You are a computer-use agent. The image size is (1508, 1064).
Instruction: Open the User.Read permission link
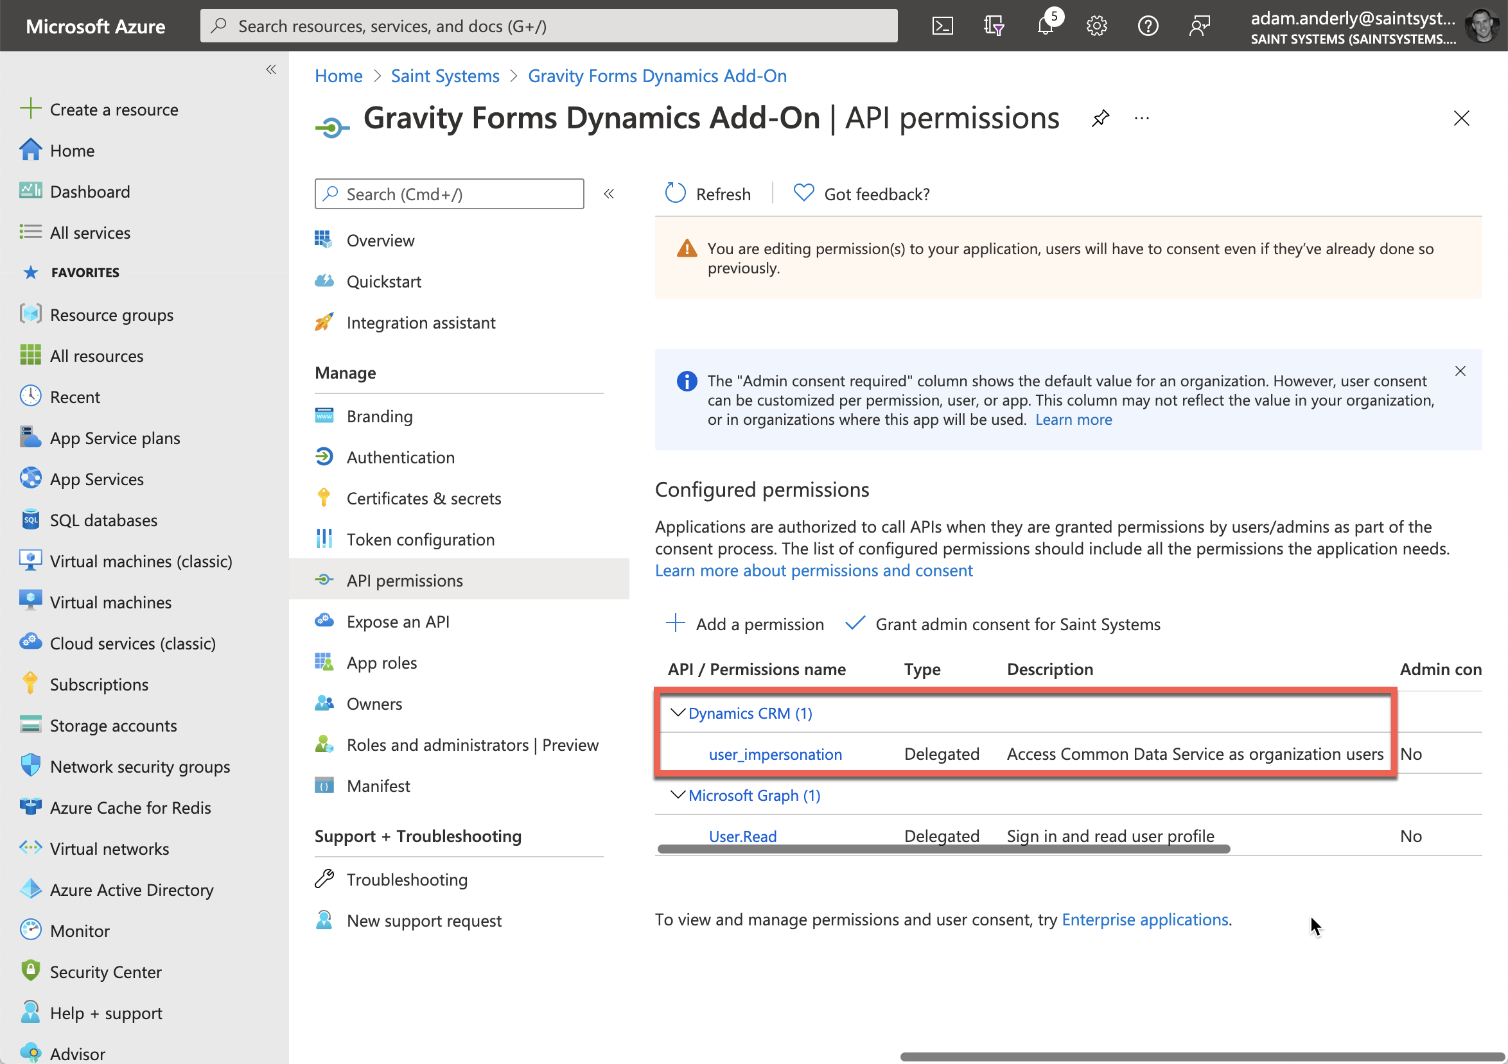(742, 836)
